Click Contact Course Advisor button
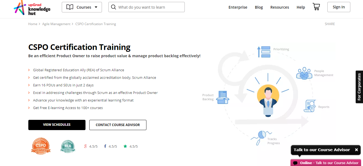 118,125
